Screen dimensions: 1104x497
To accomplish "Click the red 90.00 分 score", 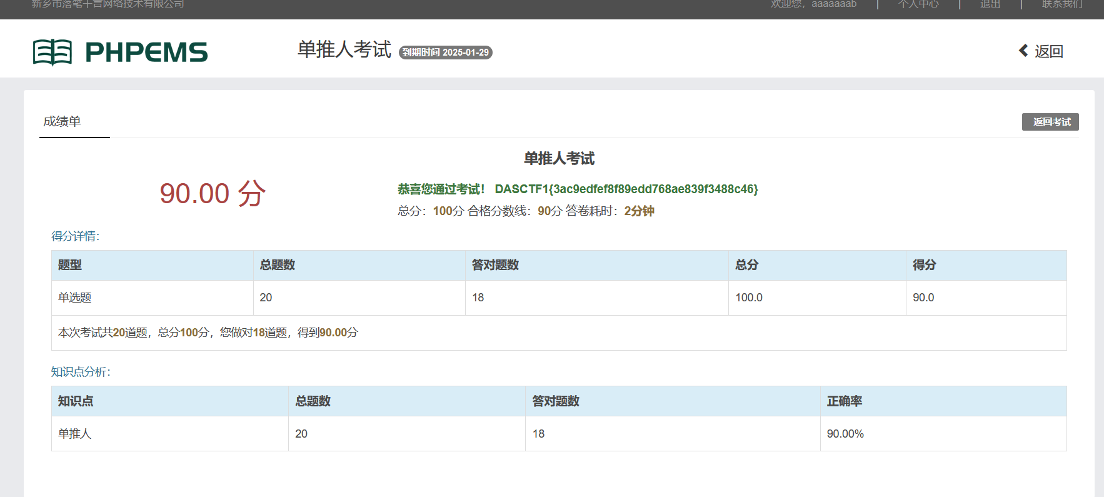I will coord(213,193).
